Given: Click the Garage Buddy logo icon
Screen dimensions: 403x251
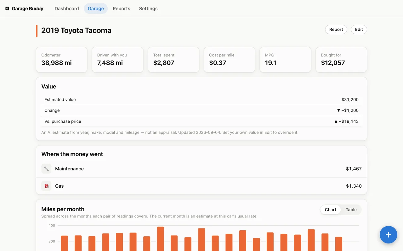Looking at the screenshot, I should point(7,8).
